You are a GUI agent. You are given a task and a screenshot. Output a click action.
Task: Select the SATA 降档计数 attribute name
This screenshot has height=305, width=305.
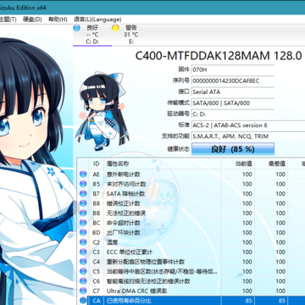(x=125, y=194)
